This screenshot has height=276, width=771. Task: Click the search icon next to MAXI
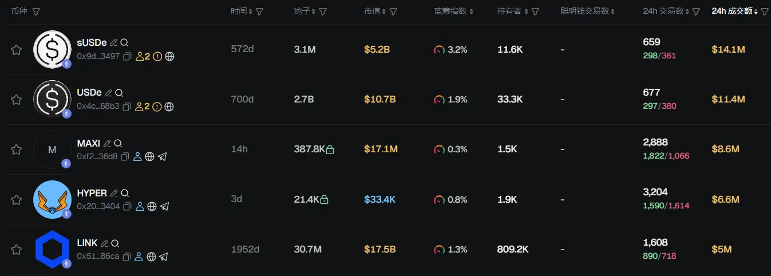[118, 143]
